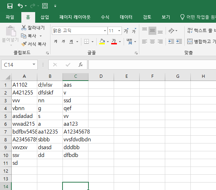
Task: Select cell A1 containing A1102
Action: coord(24,85)
